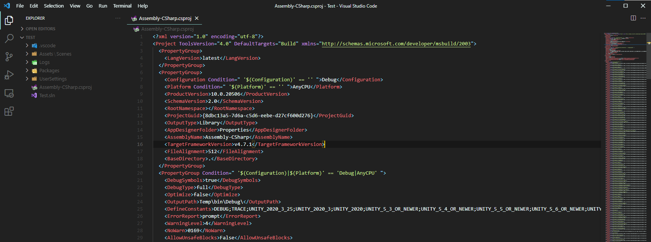Click the Assembly-CSharp.csproj breadcrumb label
This screenshot has height=242, width=651.
click(167, 29)
